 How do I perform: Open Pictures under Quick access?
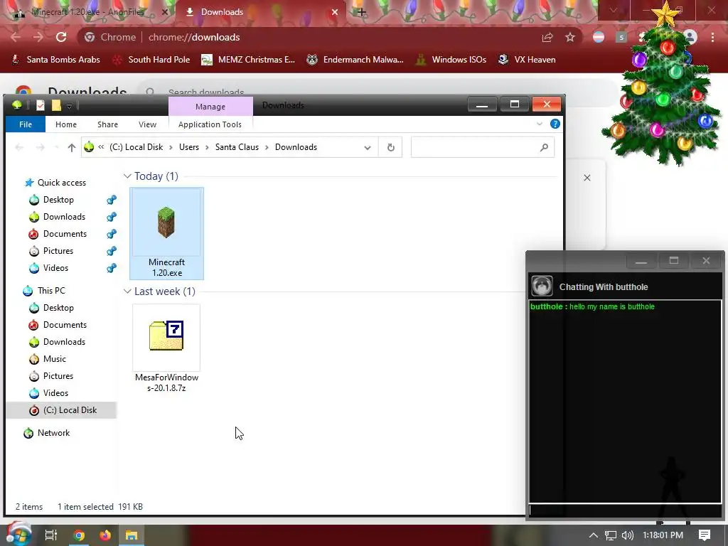click(58, 251)
